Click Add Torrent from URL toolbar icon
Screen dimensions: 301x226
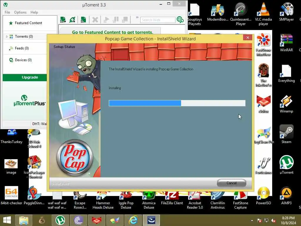72,20
